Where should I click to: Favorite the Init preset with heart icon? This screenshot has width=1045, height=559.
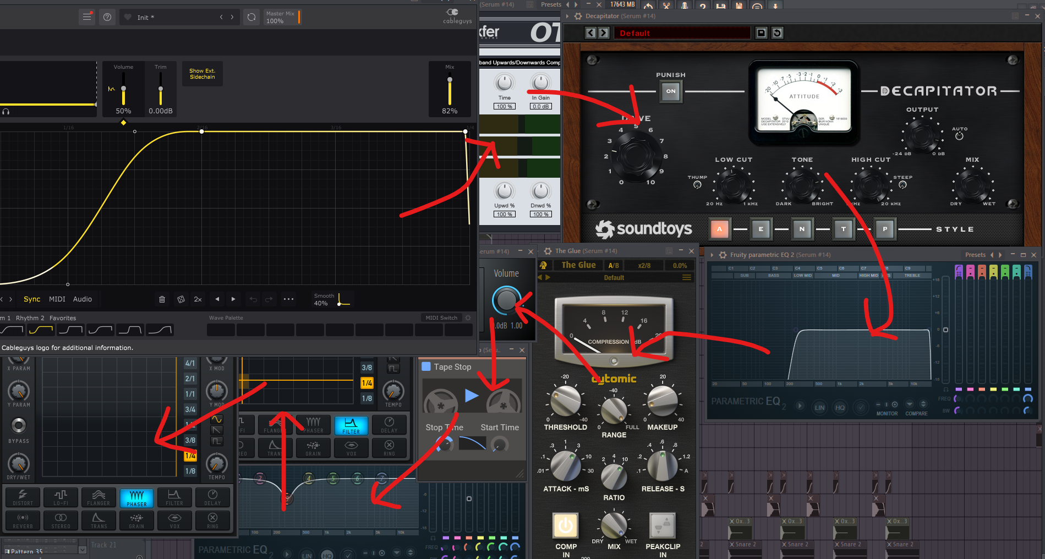point(128,17)
